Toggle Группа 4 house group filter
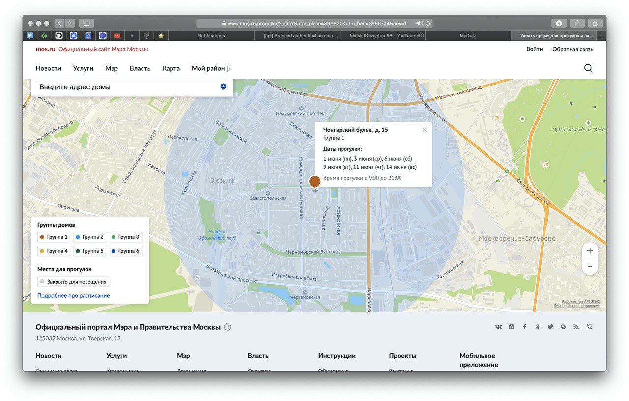Screen dimensions: 629x401 [54, 251]
